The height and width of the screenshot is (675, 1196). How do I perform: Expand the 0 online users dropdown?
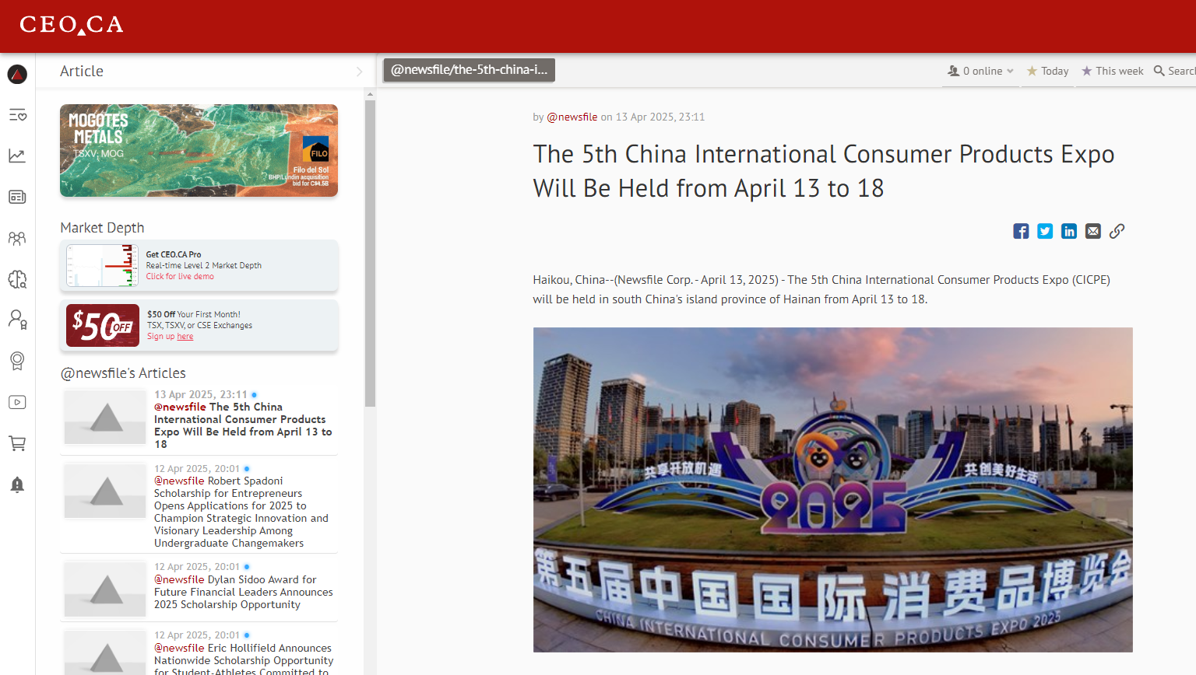click(980, 71)
